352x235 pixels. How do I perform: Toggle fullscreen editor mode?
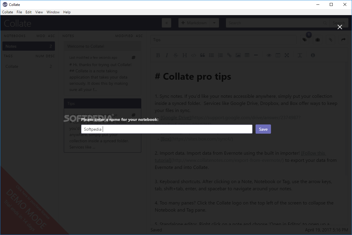(287, 55)
